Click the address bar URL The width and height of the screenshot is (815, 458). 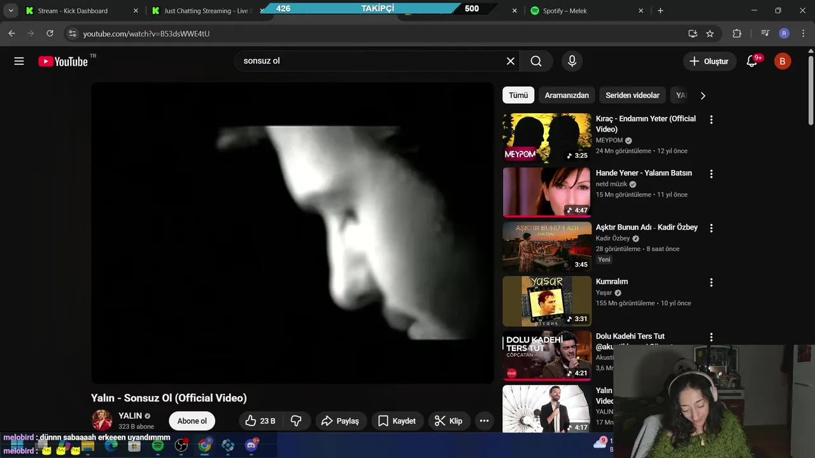(x=146, y=33)
